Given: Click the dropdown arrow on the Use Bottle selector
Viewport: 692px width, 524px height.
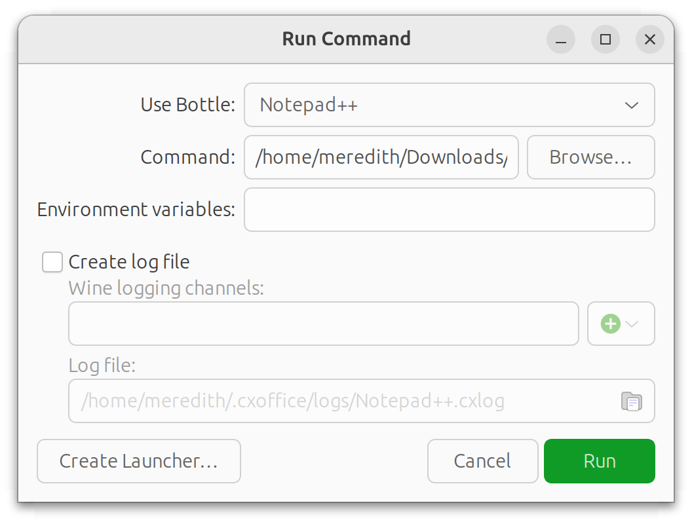Looking at the screenshot, I should point(631,105).
